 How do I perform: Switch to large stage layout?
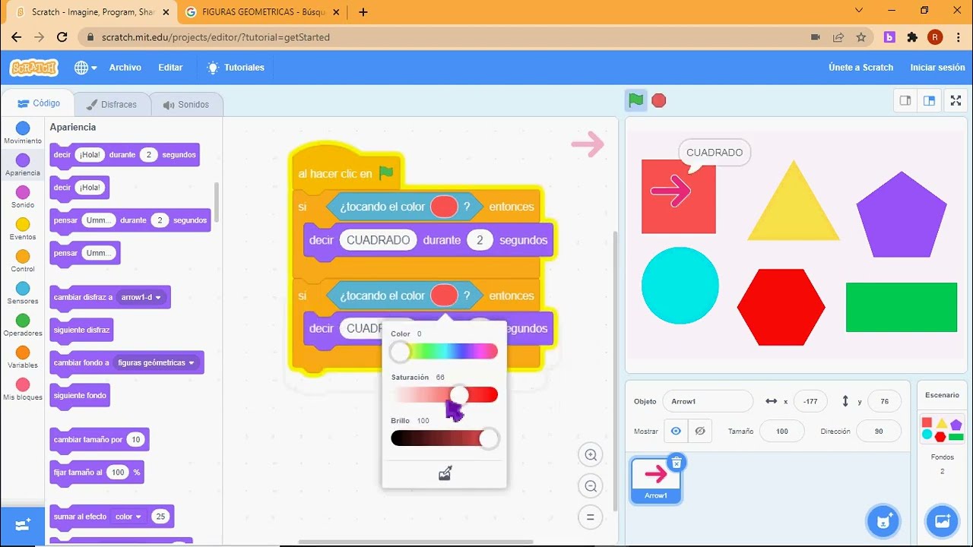[x=929, y=100]
